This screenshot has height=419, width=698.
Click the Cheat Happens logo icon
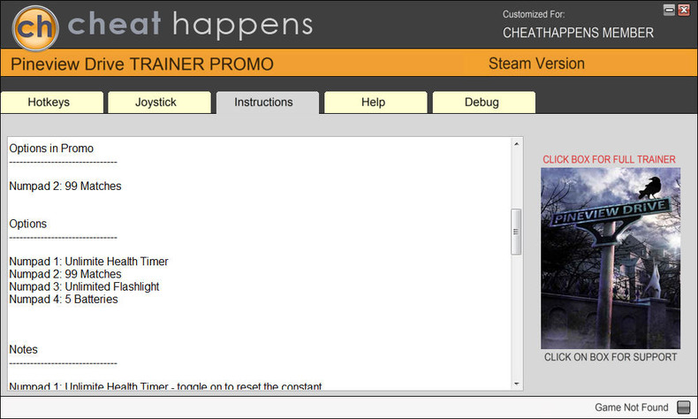tap(35, 27)
